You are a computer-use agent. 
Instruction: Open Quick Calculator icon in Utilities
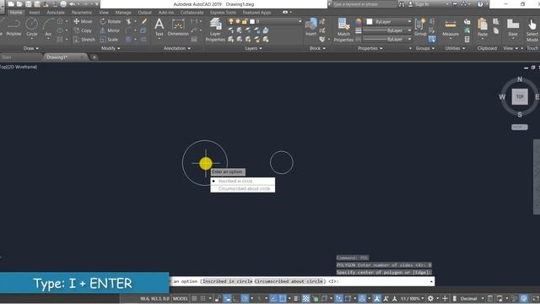pos(467,40)
